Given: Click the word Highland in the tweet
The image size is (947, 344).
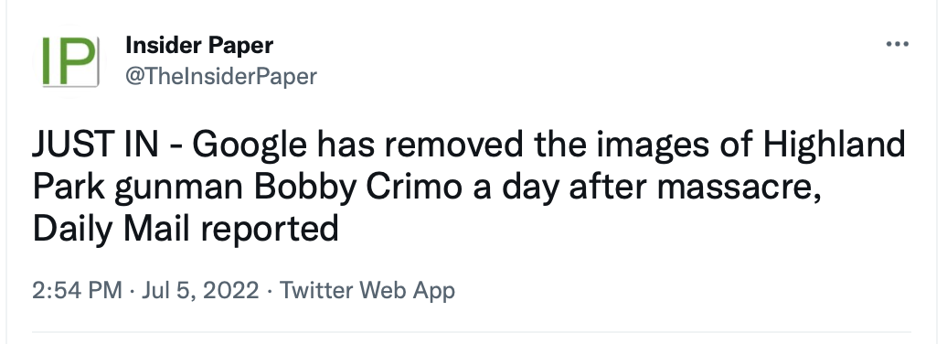Looking at the screenshot, I should 834,147.
